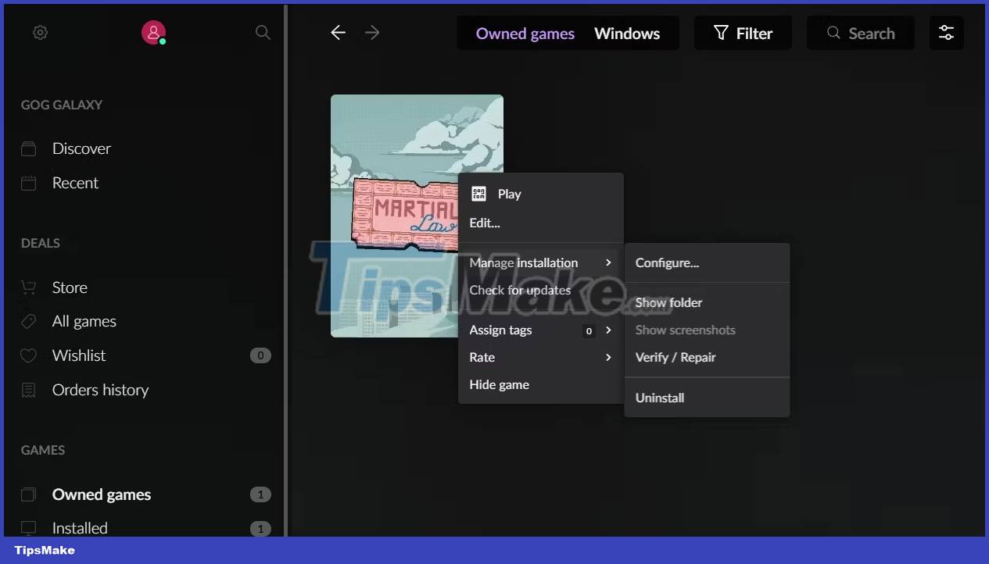The width and height of the screenshot is (989, 564).
Task: Expand the Rate submenu arrow
Action: tap(608, 357)
